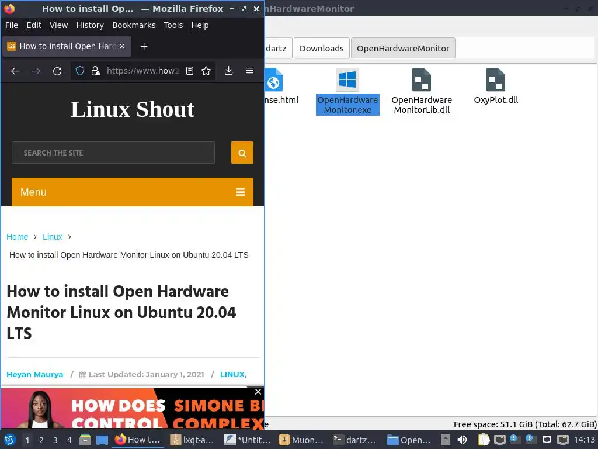Open the Edit menu in Firefox
The width and height of the screenshot is (598, 449).
click(33, 25)
